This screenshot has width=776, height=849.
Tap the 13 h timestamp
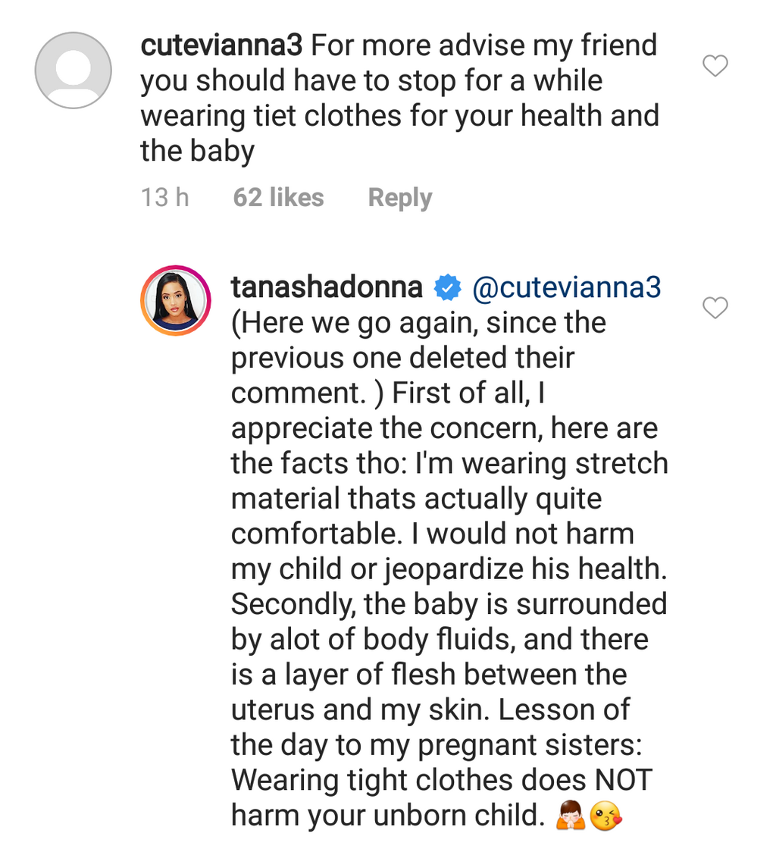click(164, 197)
